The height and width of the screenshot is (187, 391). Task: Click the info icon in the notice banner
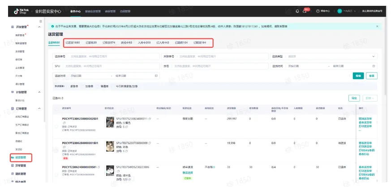pos(52,26)
